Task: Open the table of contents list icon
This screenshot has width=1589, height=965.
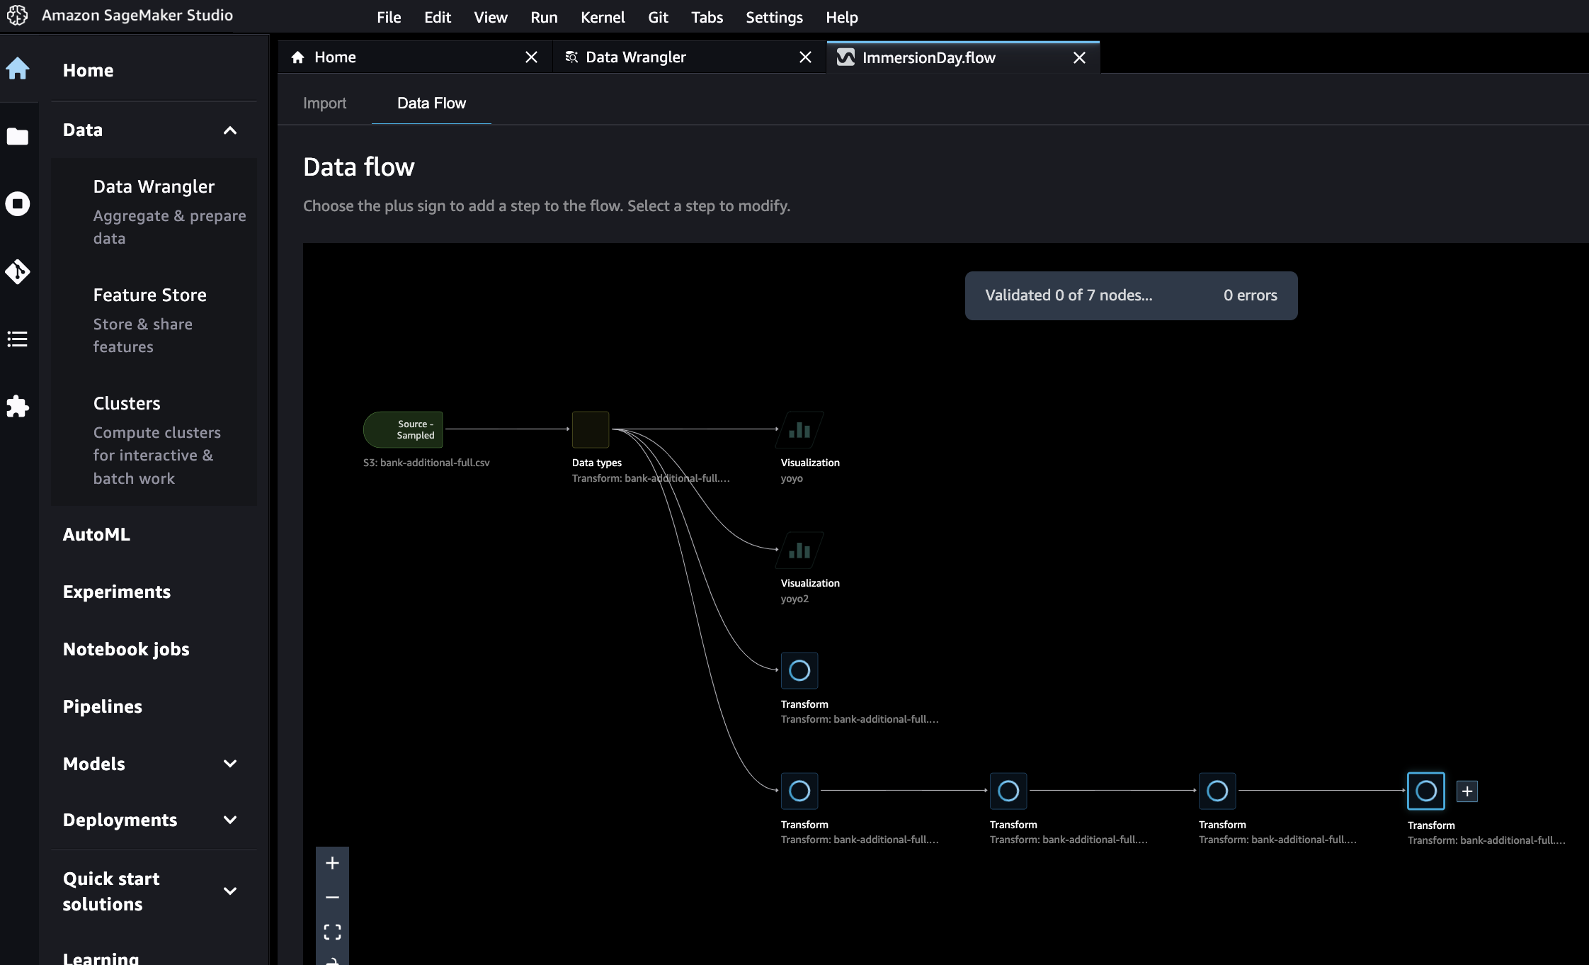Action: point(18,339)
